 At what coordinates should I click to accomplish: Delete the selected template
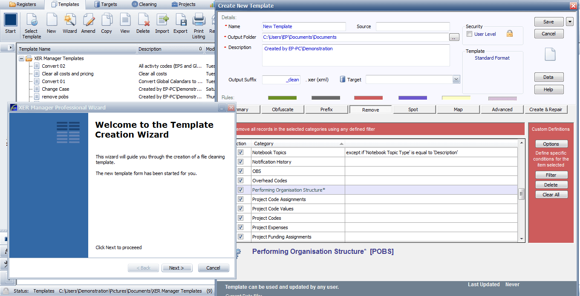[143, 20]
